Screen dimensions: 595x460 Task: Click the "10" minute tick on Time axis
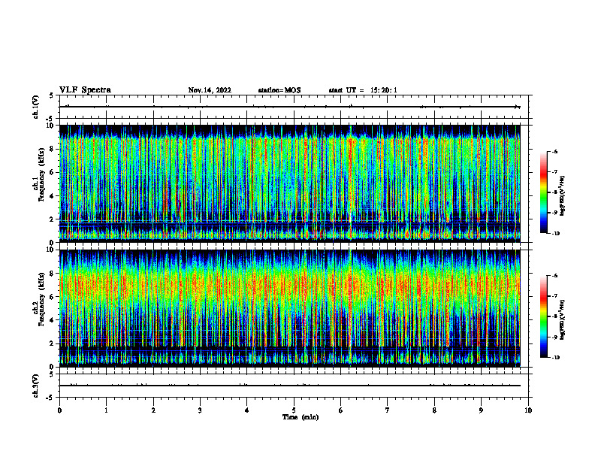(528, 410)
